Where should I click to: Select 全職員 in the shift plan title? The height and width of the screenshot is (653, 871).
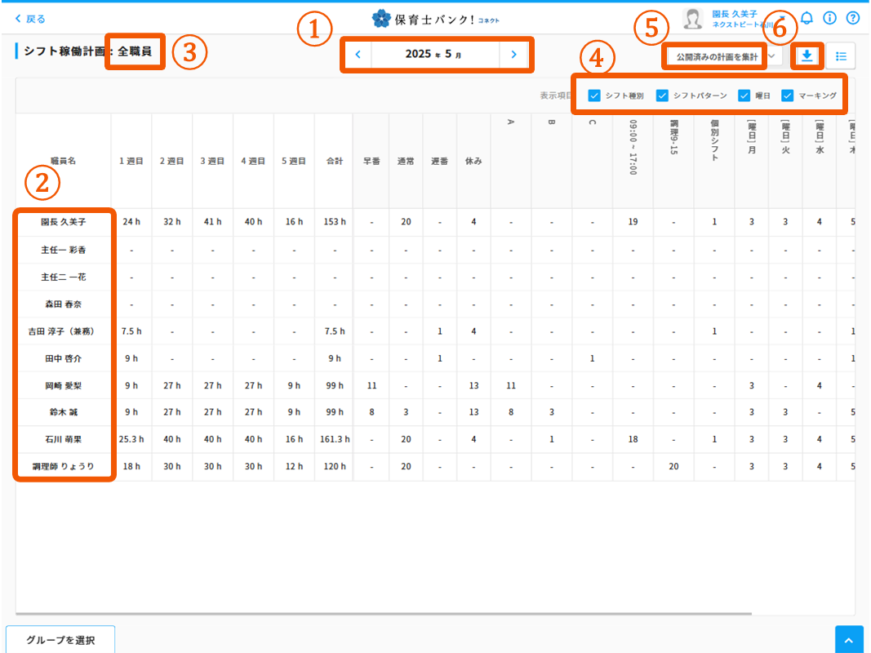pos(135,51)
